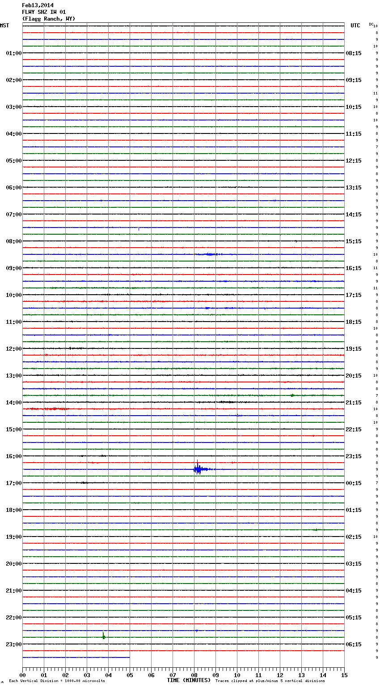The height and width of the screenshot is (687, 380).
Task: Click minute 12 on the bottom axis
Action: pos(280,675)
